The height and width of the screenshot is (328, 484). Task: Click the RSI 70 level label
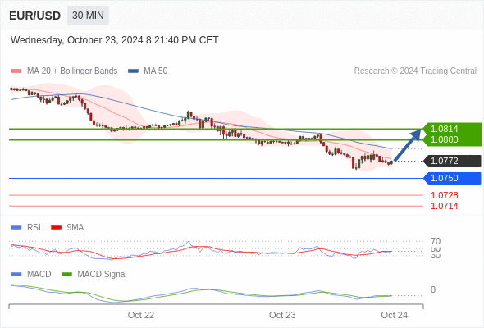click(436, 241)
